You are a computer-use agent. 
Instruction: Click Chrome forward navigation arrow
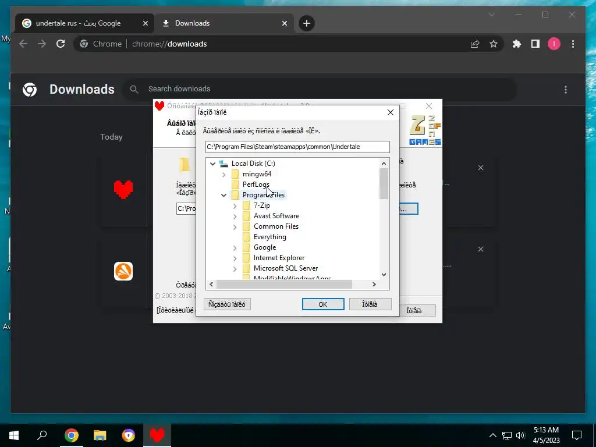pyautogui.click(x=42, y=44)
